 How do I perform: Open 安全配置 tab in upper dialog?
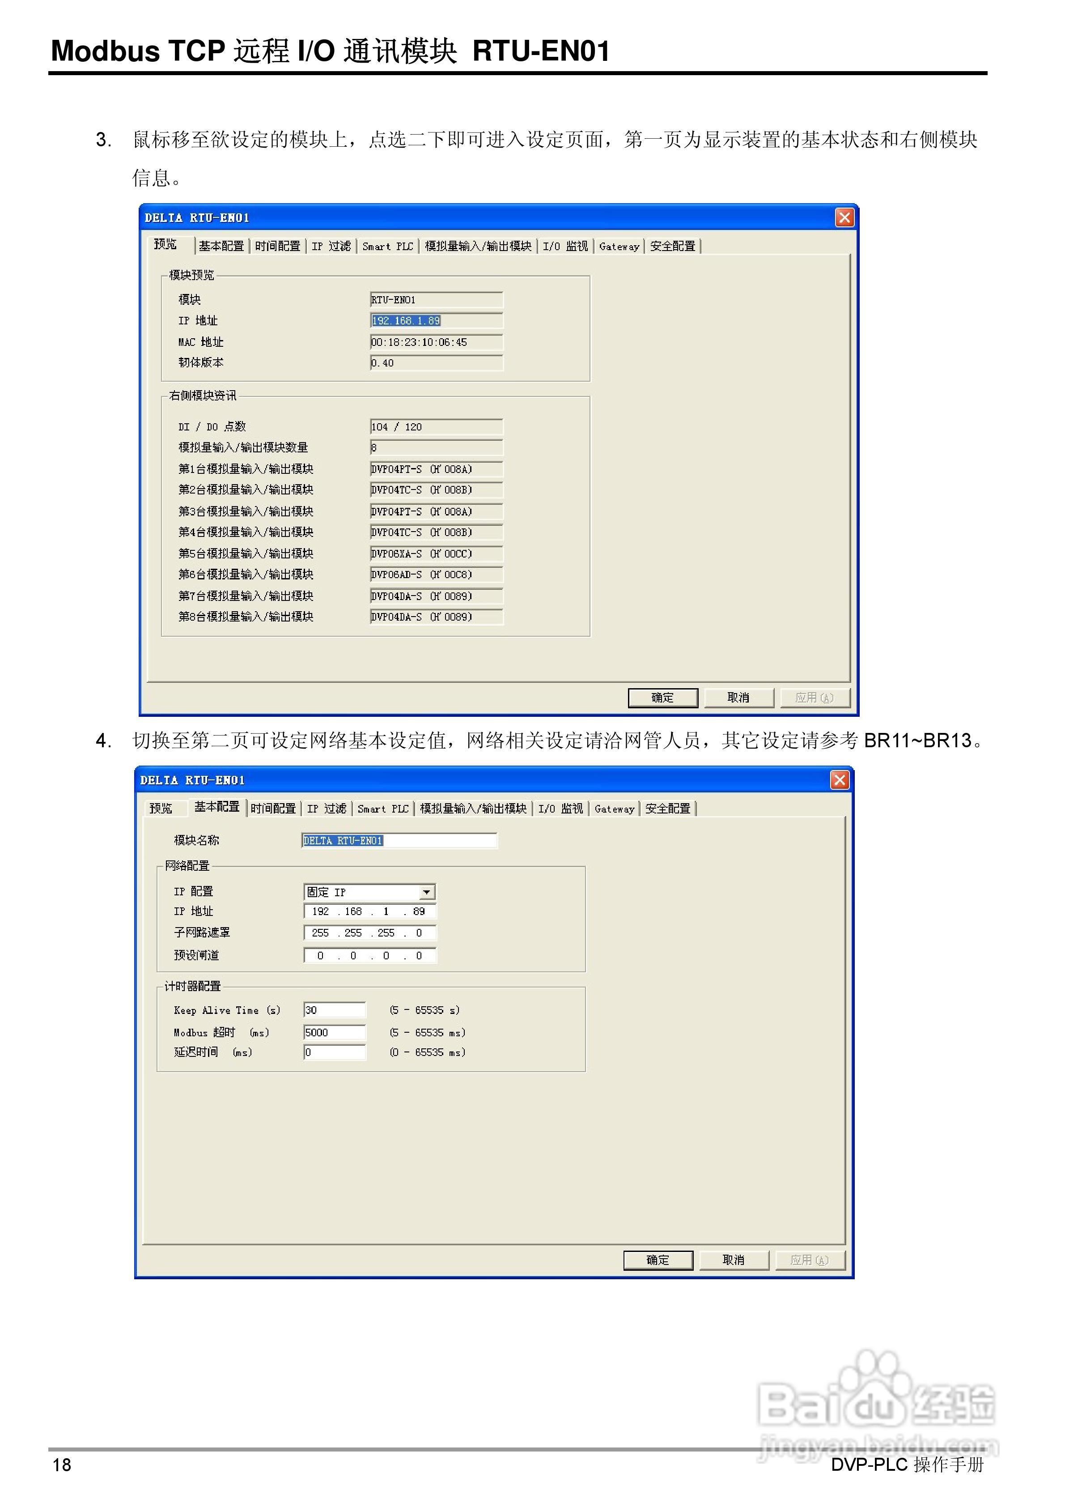pyautogui.click(x=672, y=246)
